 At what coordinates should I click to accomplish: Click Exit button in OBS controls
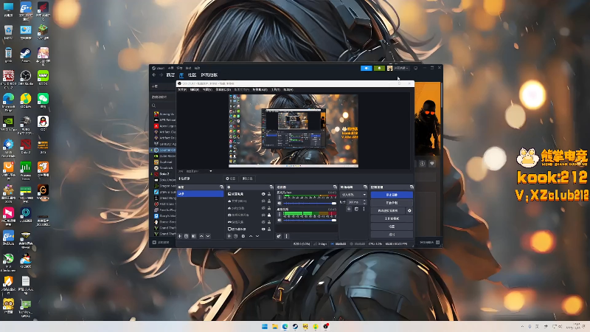(392, 234)
